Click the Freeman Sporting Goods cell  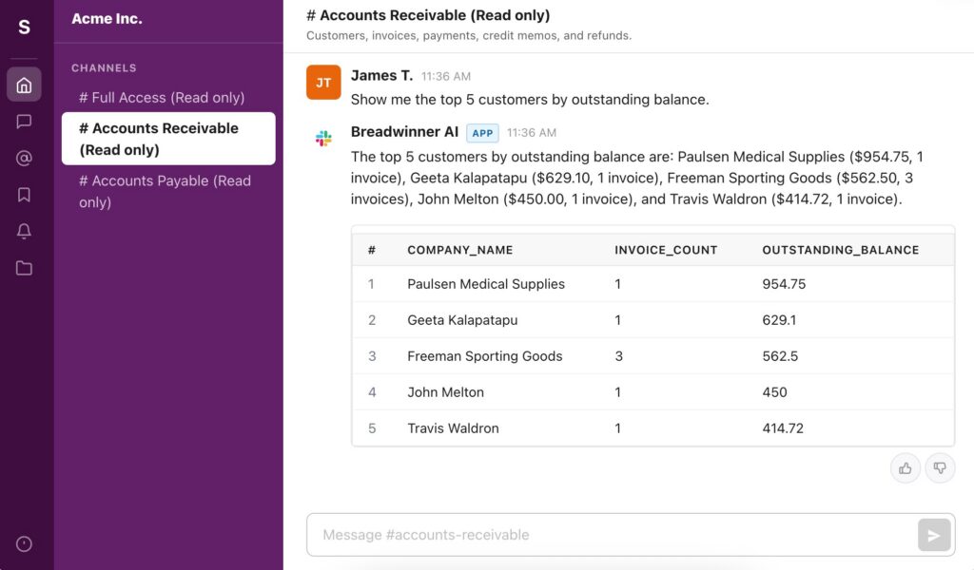[485, 356]
